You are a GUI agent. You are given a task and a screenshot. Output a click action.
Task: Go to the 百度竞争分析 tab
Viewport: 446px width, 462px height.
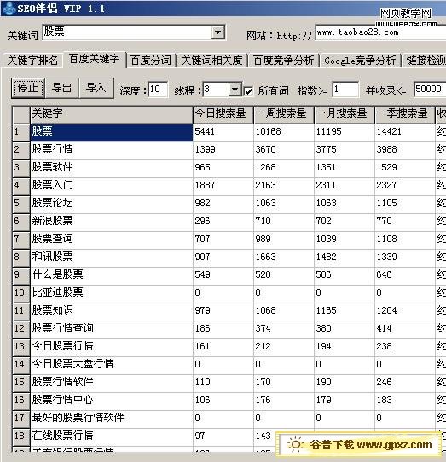[284, 61]
